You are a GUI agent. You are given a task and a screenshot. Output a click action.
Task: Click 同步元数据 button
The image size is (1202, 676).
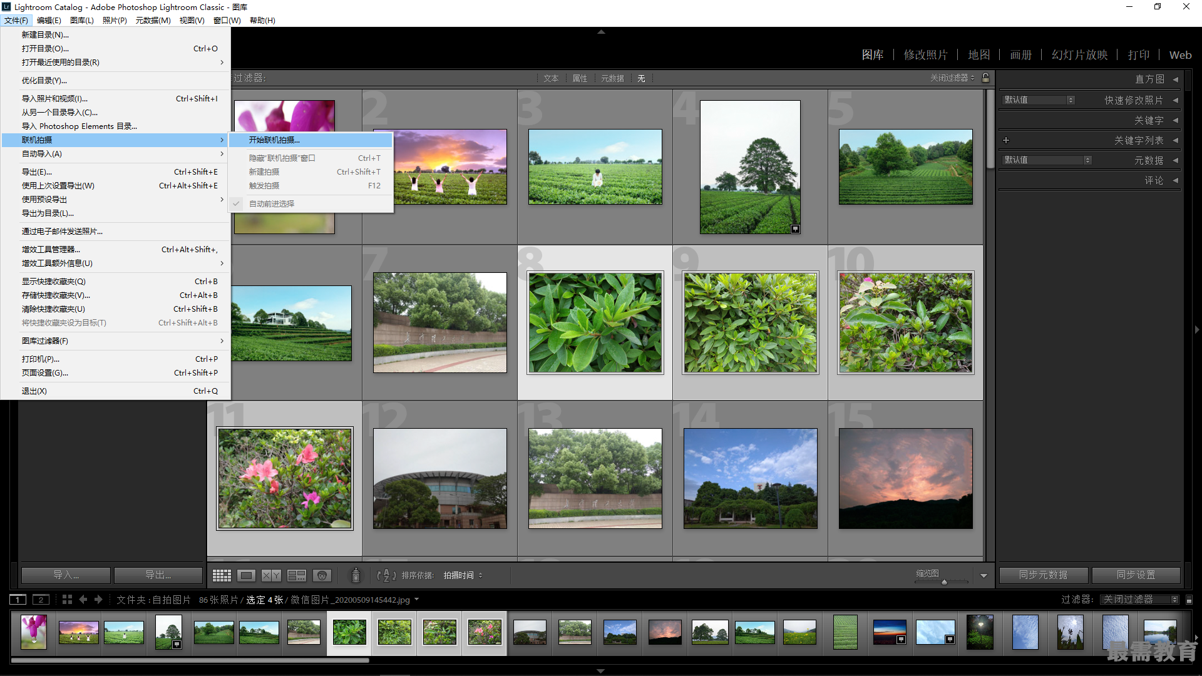click(1043, 575)
